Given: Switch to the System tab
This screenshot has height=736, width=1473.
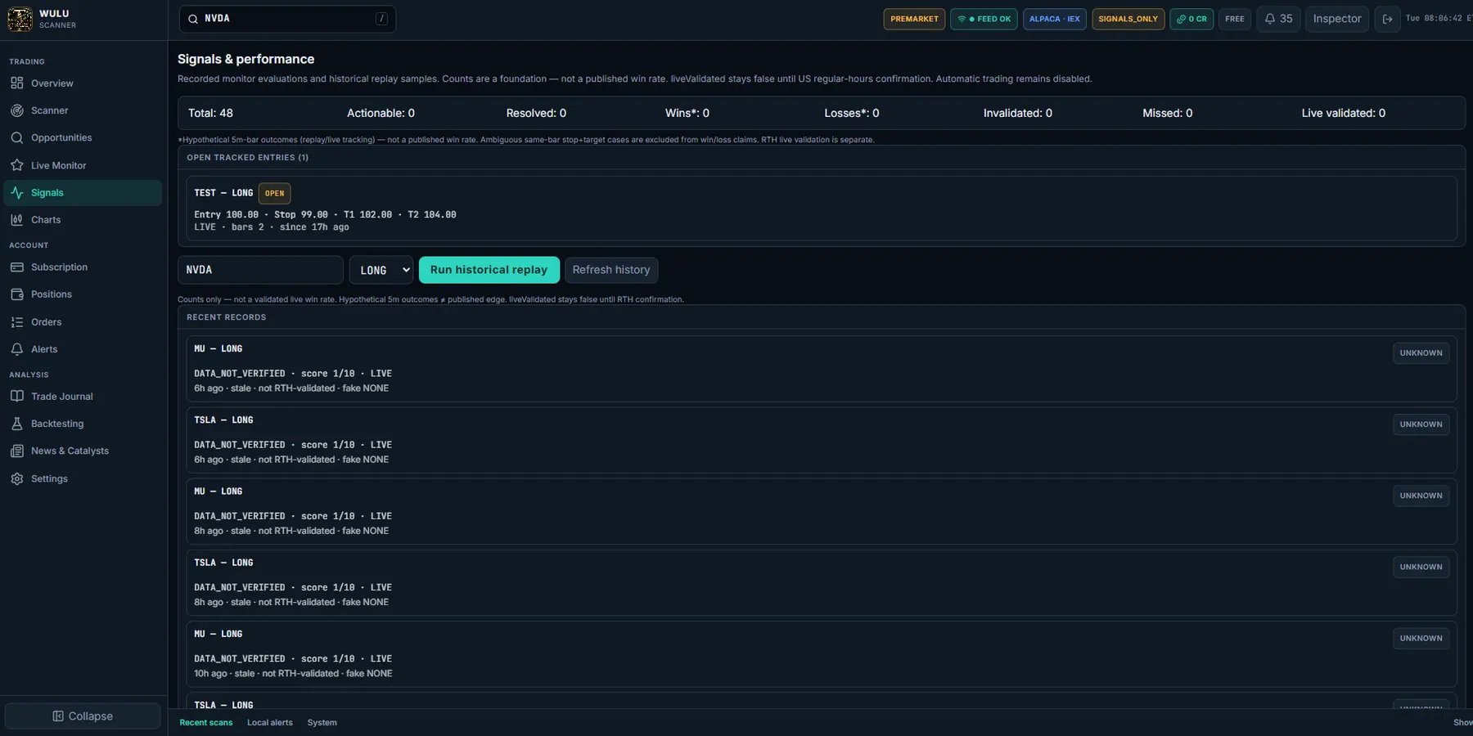Looking at the screenshot, I should [322, 723].
